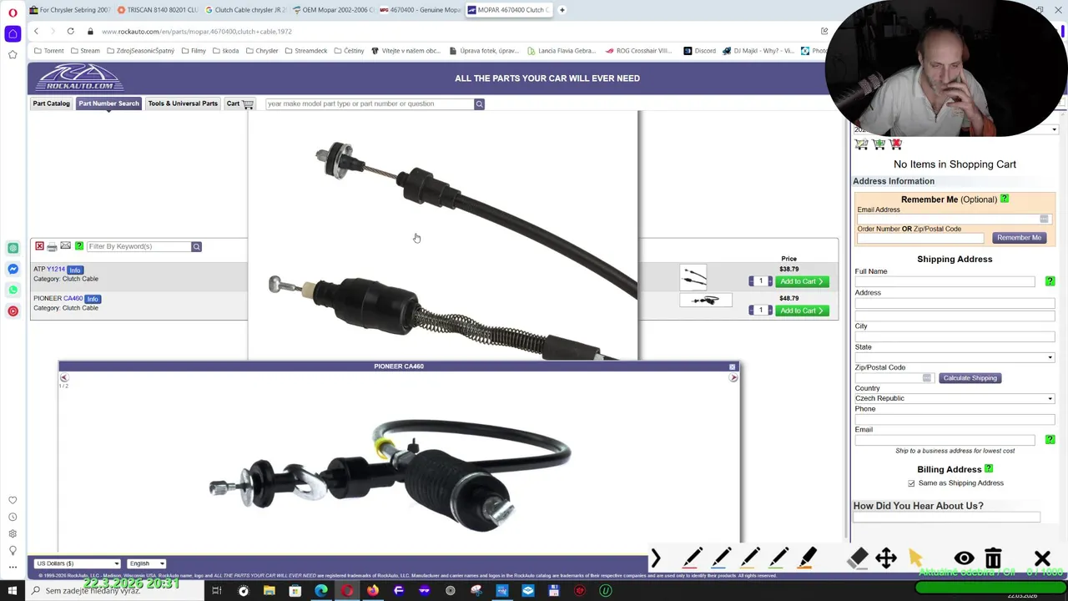Select the eraser annotation tool

[858, 558]
